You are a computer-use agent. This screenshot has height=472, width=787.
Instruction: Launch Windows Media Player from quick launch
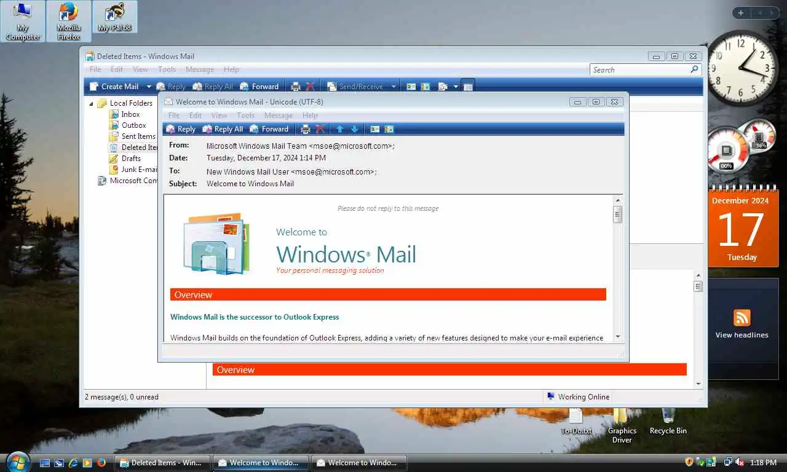pyautogui.click(x=87, y=463)
